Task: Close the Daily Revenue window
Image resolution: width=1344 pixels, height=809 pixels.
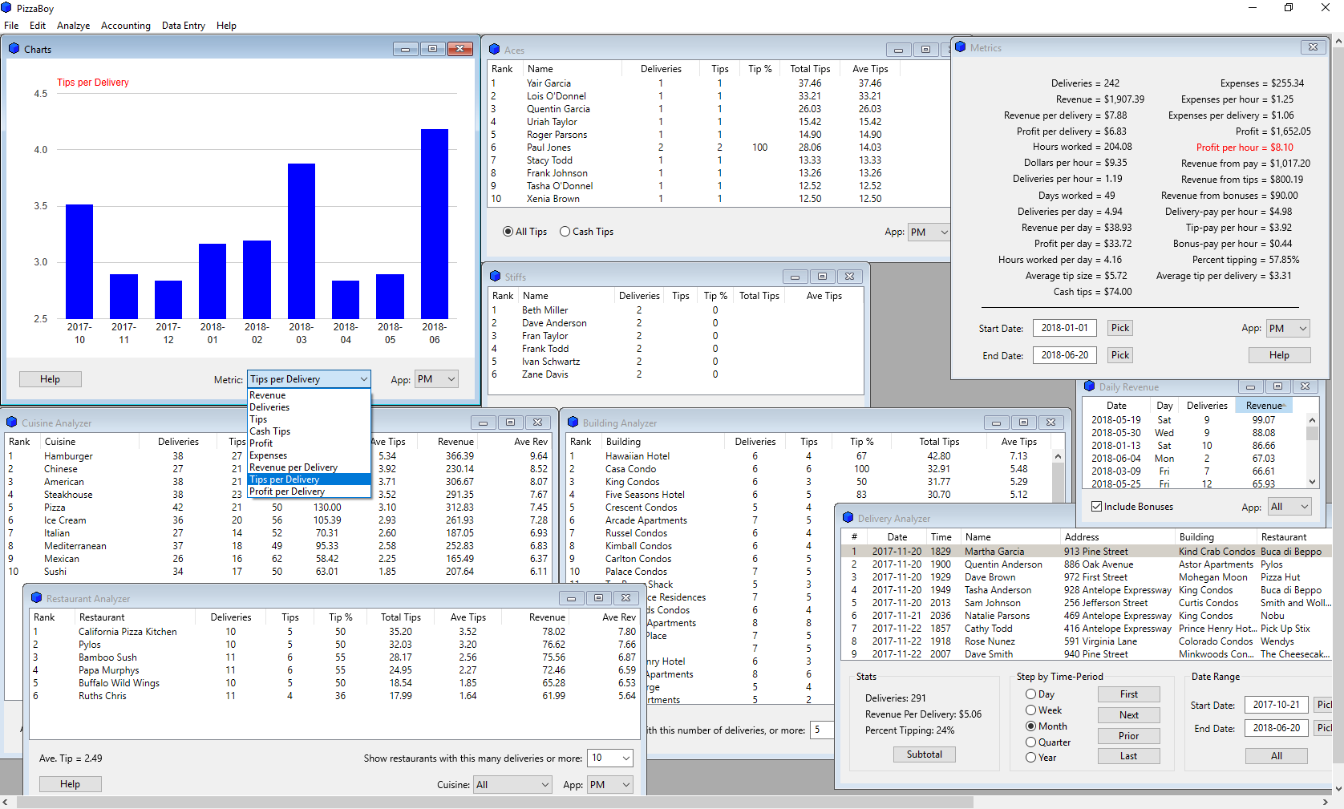Action: 1305,386
